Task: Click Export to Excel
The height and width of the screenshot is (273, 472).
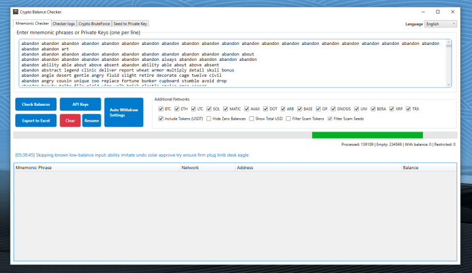Action: 36,121
